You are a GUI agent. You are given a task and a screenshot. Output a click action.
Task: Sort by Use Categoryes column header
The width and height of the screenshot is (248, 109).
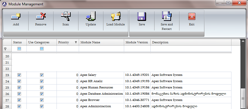41,42
